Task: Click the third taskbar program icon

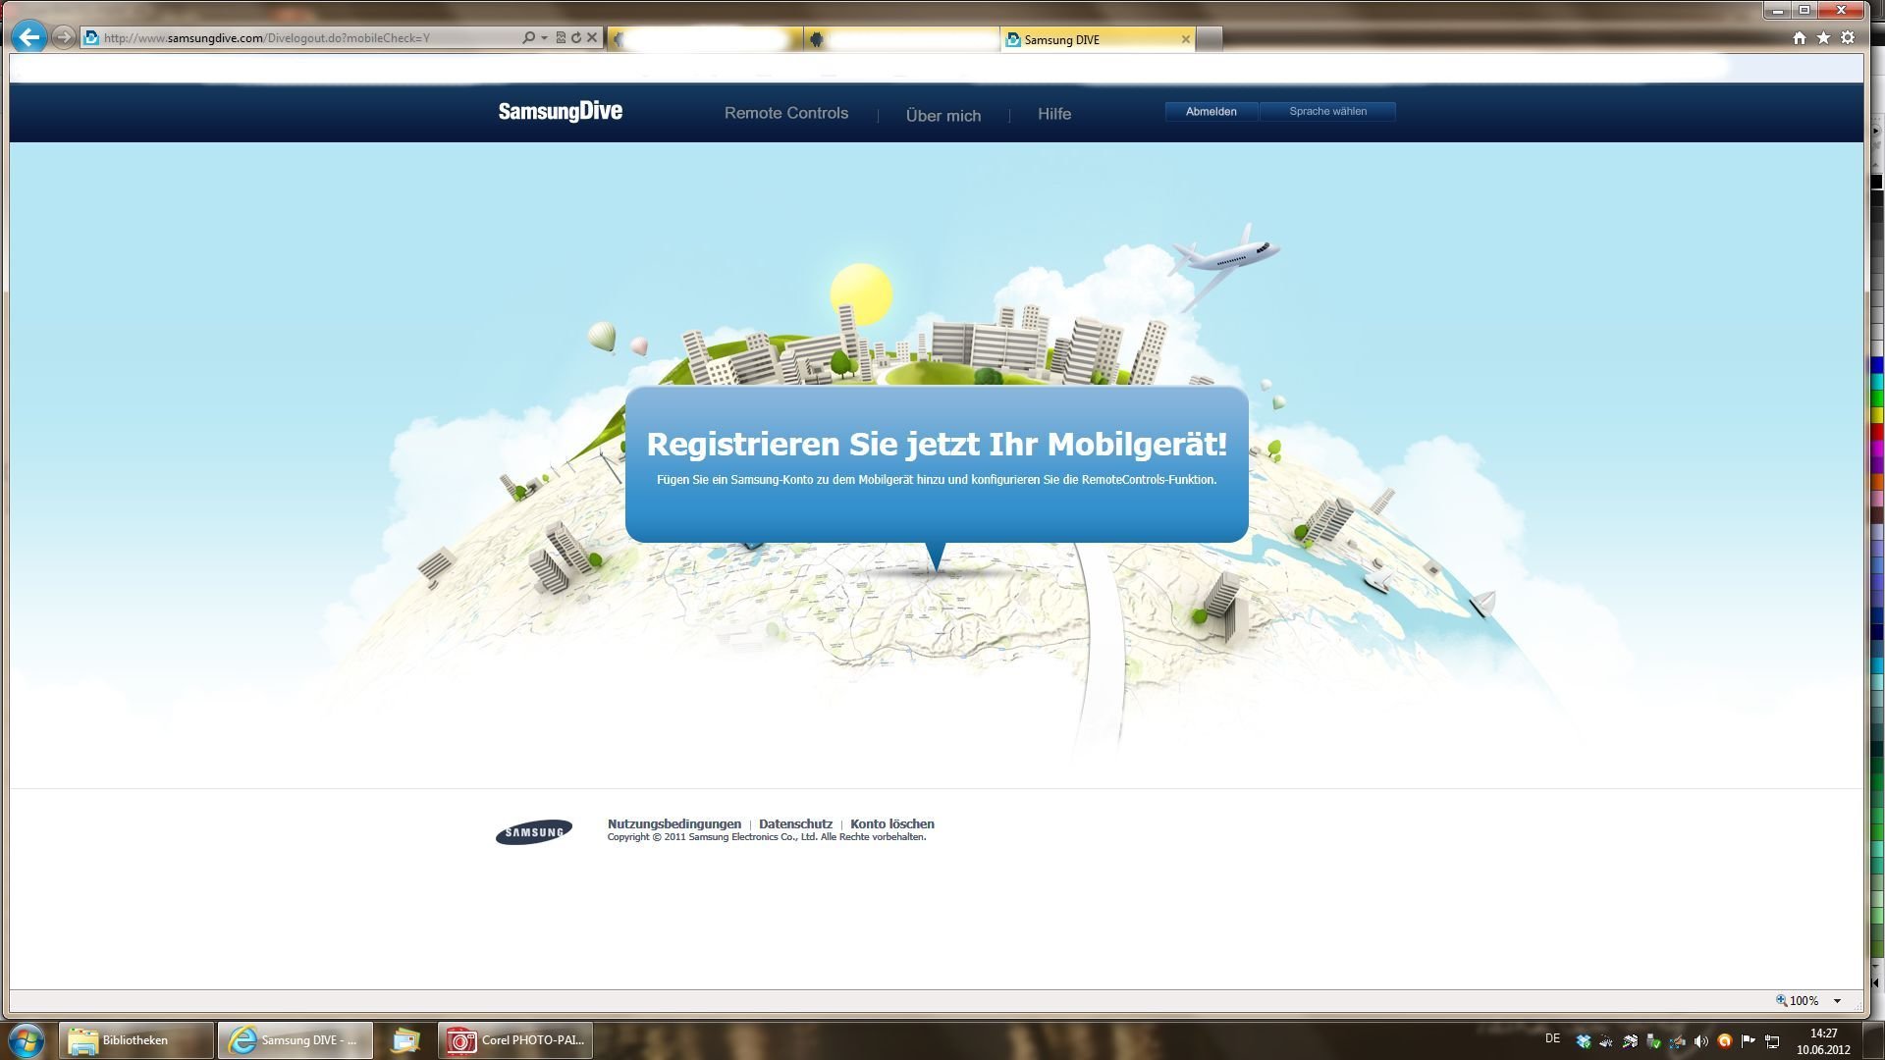Action: click(x=404, y=1040)
